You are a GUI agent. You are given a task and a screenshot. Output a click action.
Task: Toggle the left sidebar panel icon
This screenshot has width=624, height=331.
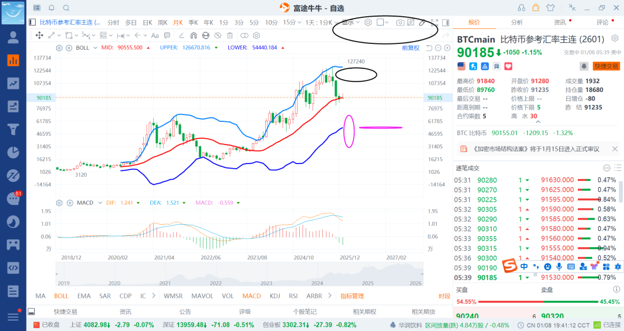click(x=32, y=23)
